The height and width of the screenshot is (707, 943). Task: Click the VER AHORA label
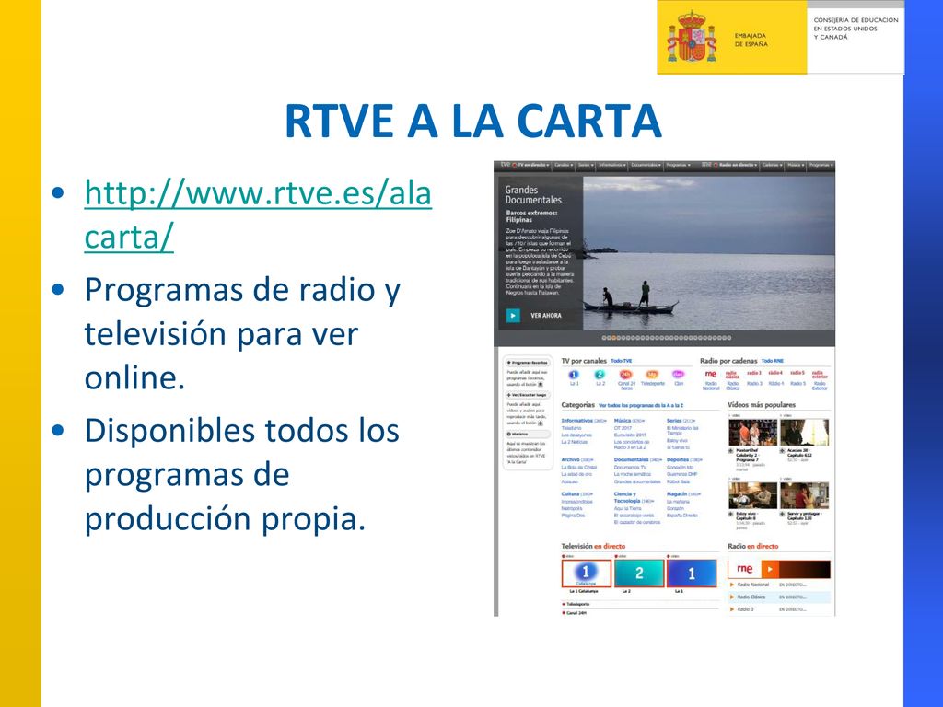click(x=545, y=315)
